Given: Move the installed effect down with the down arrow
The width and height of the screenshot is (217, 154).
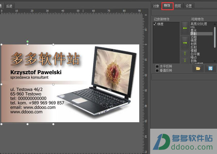Looking at the screenshot, I should [185, 60].
